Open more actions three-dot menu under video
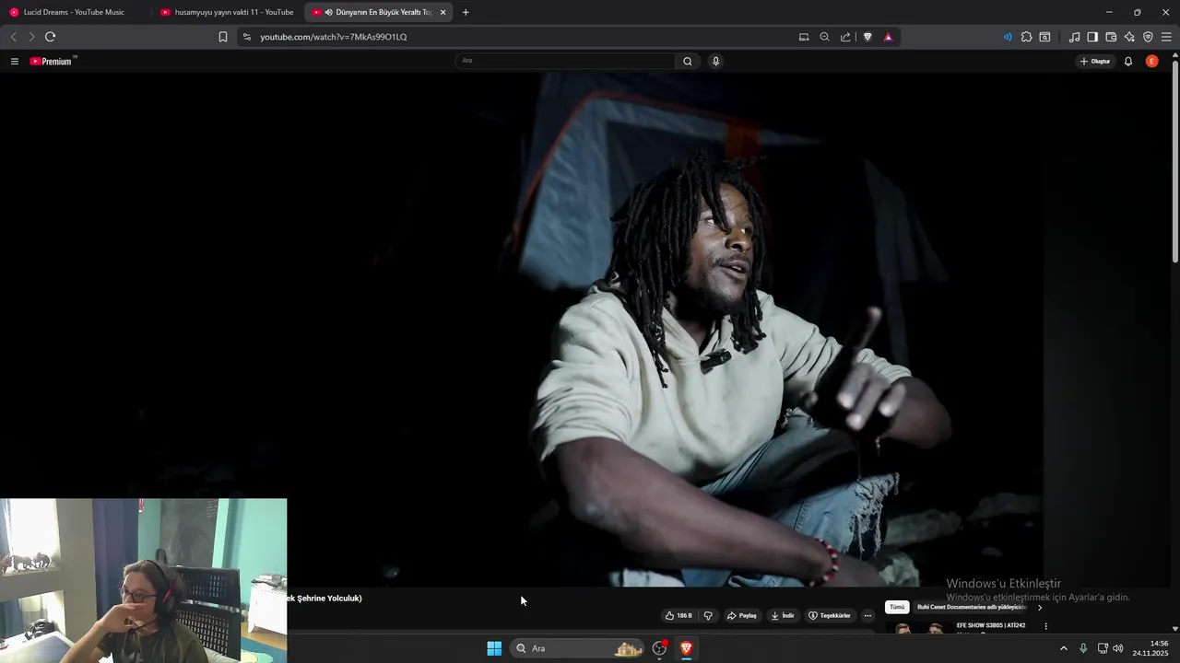This screenshot has height=663, width=1180. pos(867,616)
